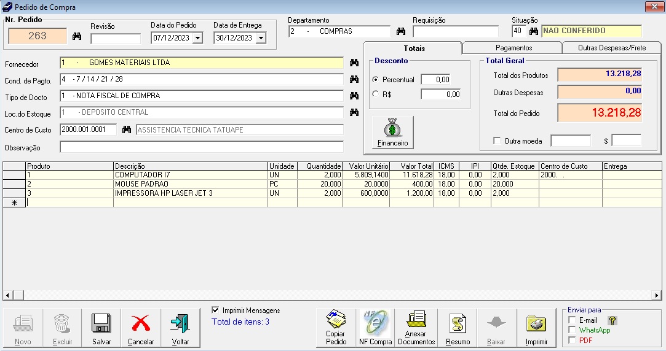
Task: Click the Voltar exit door icon
Action: tap(180, 323)
